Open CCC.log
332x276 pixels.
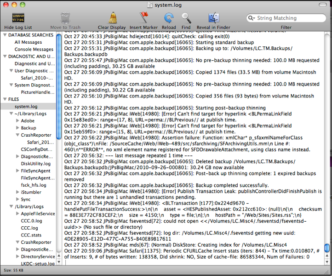[x=29, y=228]
